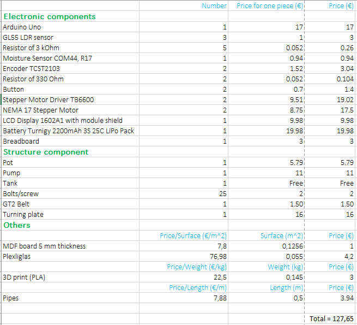Click the 0,145 weight value
The width and height of the screenshot is (357, 325).
tap(266, 277)
